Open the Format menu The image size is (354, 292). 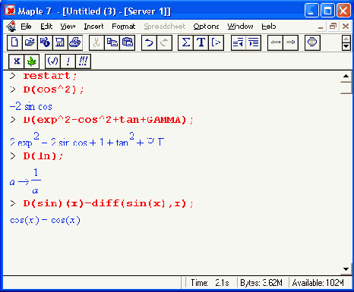tap(124, 27)
